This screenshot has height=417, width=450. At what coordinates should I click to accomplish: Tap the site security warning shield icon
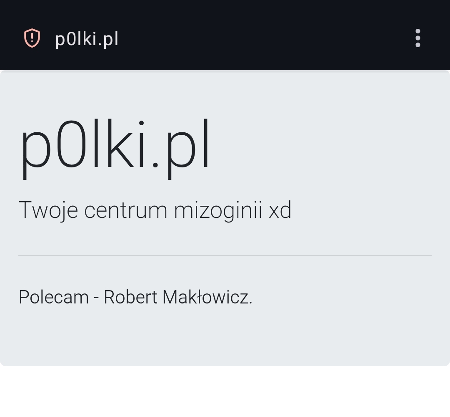pos(32,38)
